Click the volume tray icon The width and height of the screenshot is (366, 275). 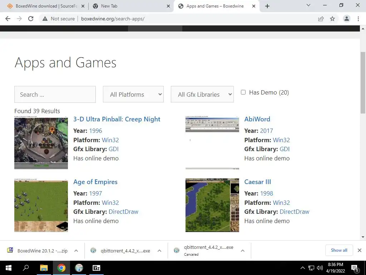coord(320,268)
